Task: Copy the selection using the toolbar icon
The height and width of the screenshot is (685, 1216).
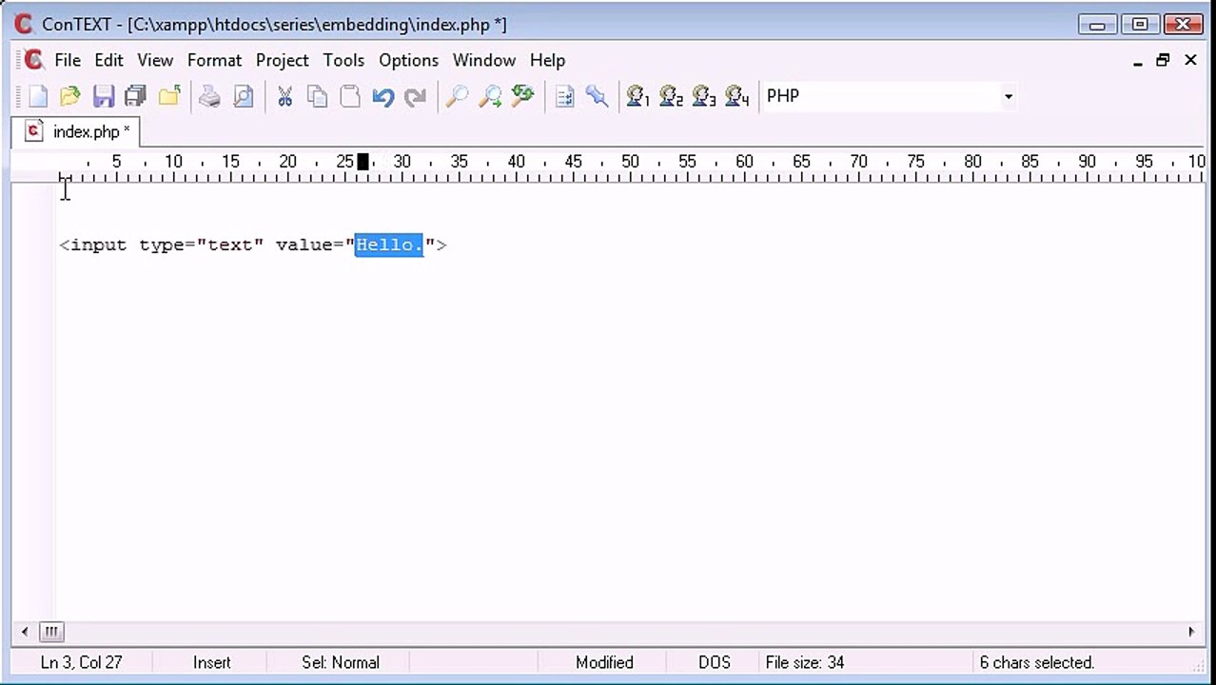Action: [318, 96]
